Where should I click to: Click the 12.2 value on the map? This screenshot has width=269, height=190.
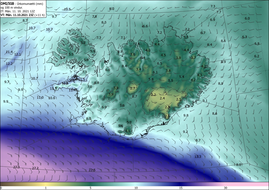point(9,64)
